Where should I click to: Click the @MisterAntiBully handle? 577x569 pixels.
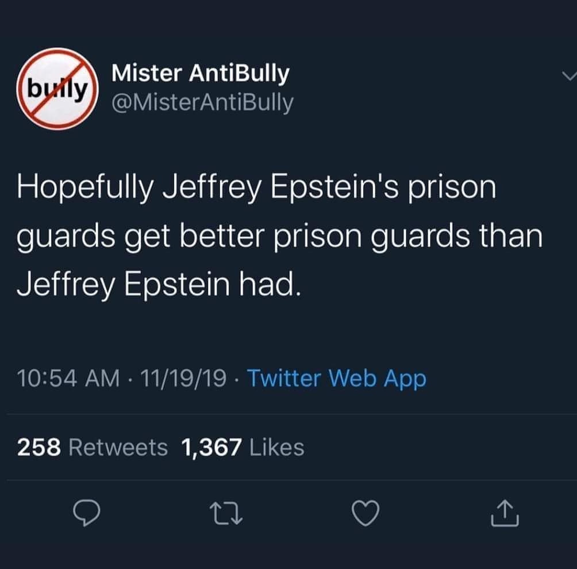click(202, 102)
